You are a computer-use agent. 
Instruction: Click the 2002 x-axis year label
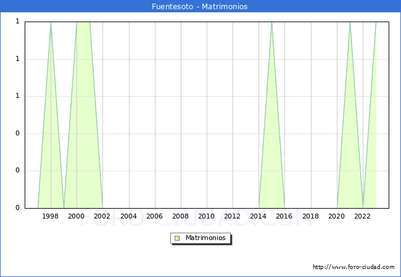pos(102,216)
